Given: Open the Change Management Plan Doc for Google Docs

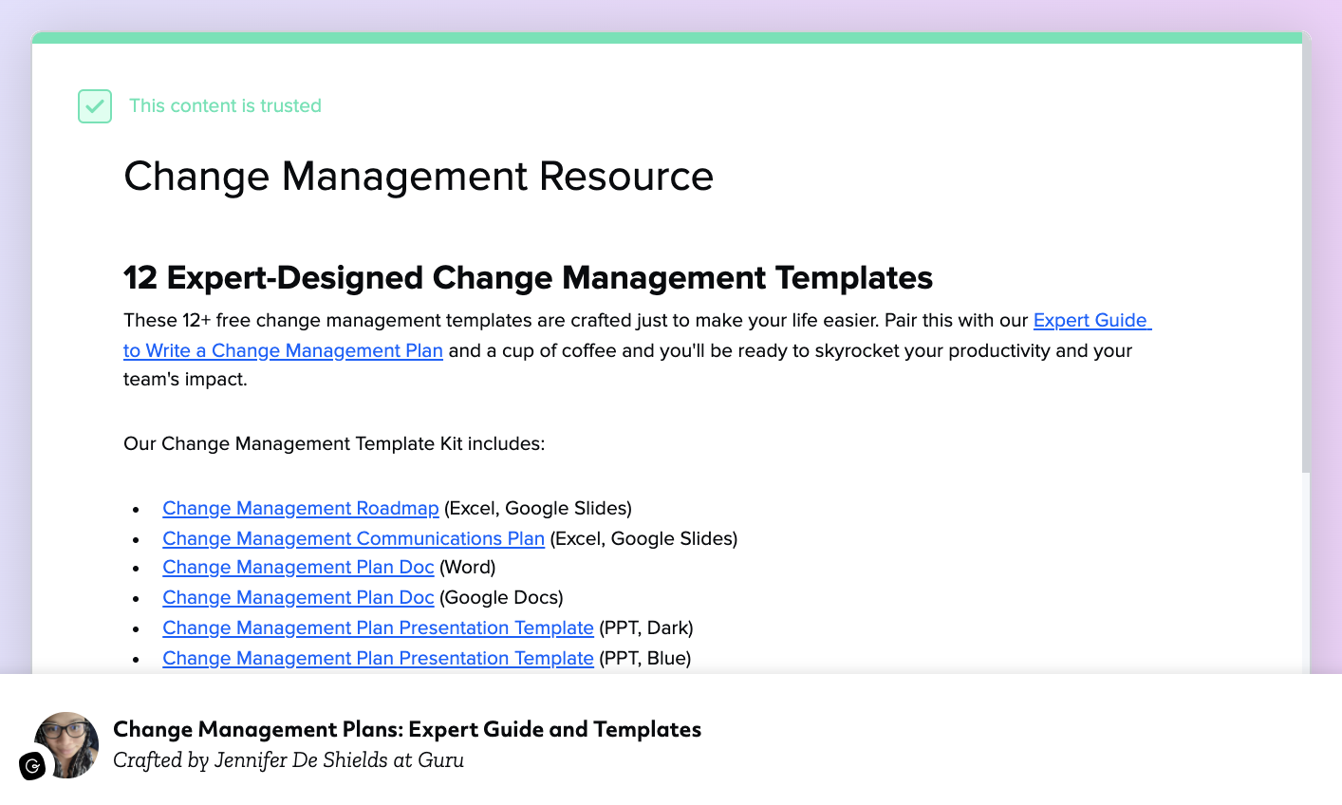Looking at the screenshot, I should (x=299, y=597).
